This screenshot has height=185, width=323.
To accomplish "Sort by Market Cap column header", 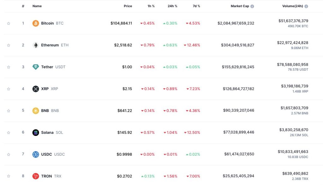I will 240,6.
